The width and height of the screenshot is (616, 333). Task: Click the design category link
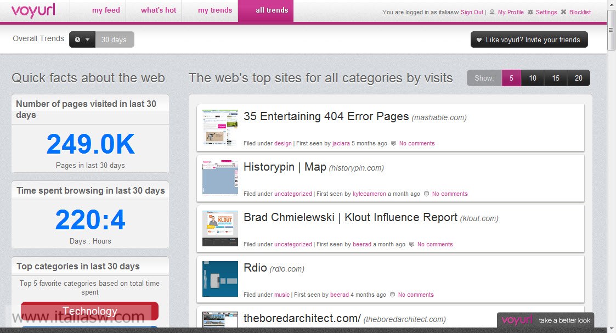pos(283,143)
